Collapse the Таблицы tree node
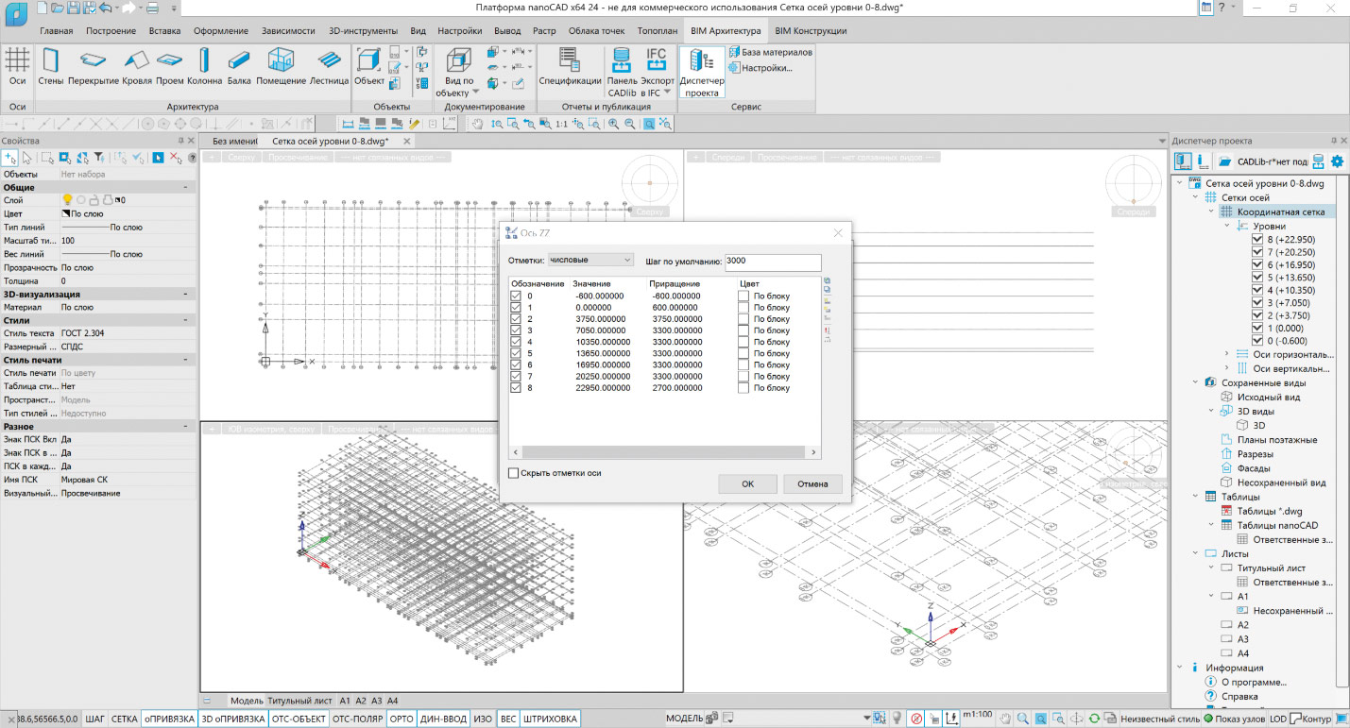This screenshot has height=728, width=1350. (x=1196, y=497)
